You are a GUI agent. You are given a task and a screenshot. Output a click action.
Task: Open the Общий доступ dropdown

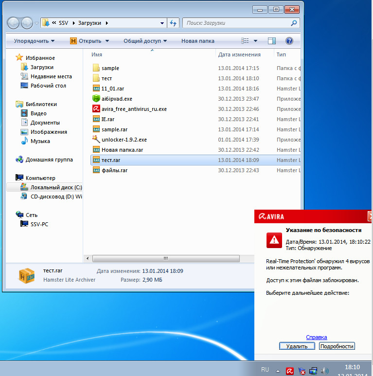coord(145,41)
